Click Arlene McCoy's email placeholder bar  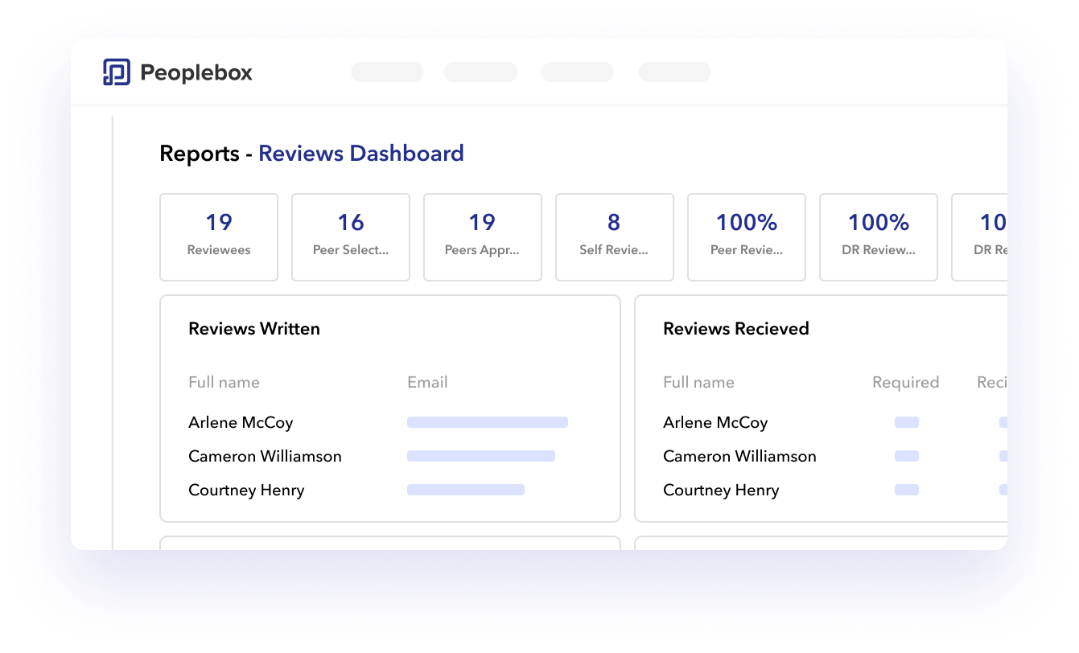tap(488, 421)
